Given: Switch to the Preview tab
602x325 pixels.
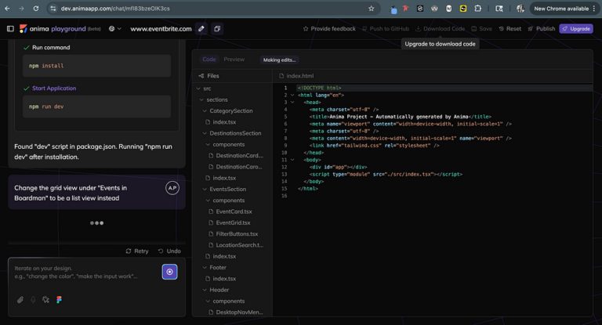Looking at the screenshot, I should tap(234, 60).
